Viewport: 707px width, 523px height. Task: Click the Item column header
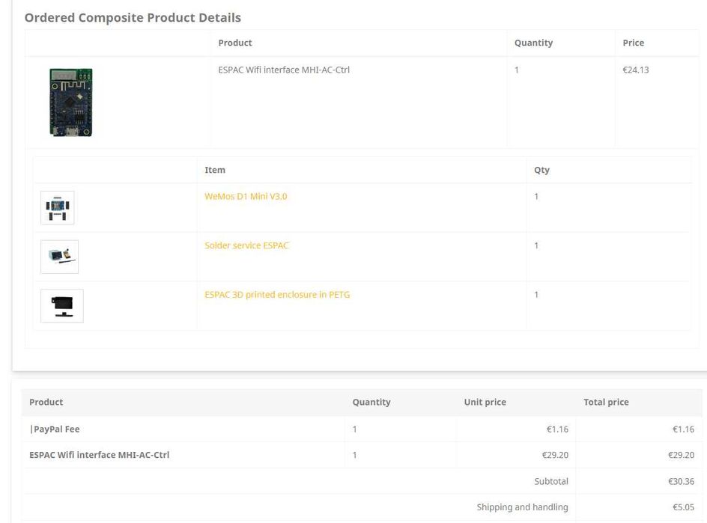215,170
